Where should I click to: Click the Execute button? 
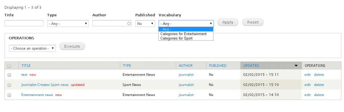click(72, 46)
